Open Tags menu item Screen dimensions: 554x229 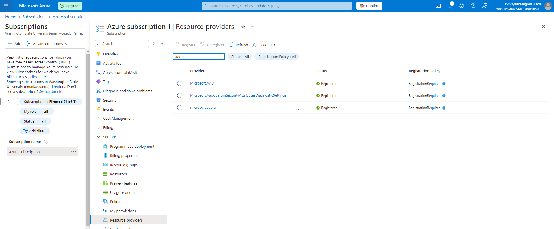point(107,82)
